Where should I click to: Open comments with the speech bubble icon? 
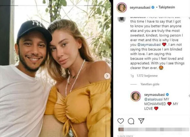[131, 121]
